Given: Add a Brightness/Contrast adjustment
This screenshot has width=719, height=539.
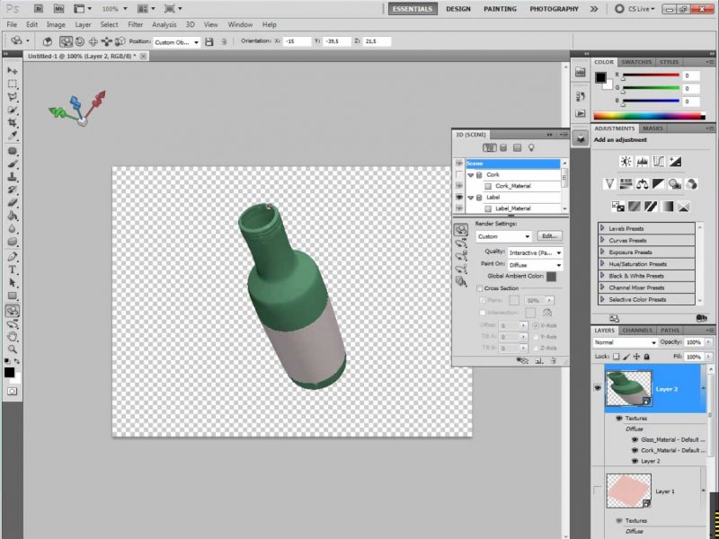Looking at the screenshot, I should (x=626, y=161).
